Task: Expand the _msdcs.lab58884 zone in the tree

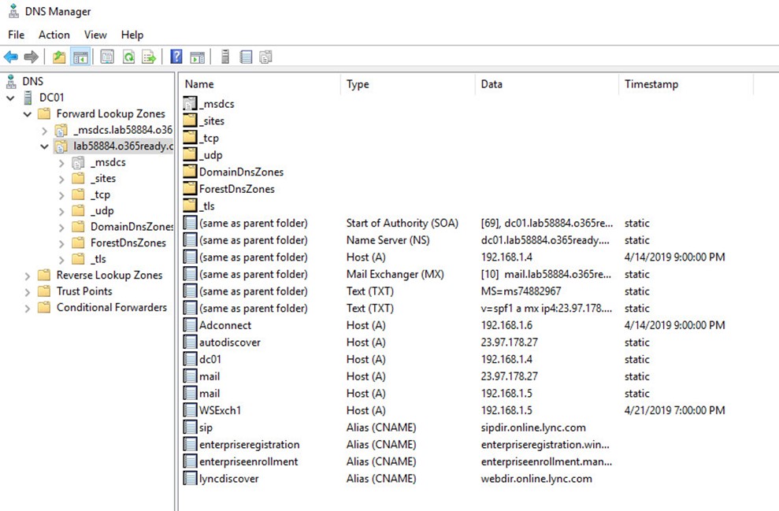Action: (x=45, y=131)
